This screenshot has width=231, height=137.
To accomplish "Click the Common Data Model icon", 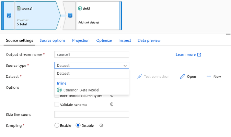I will [59, 90].
